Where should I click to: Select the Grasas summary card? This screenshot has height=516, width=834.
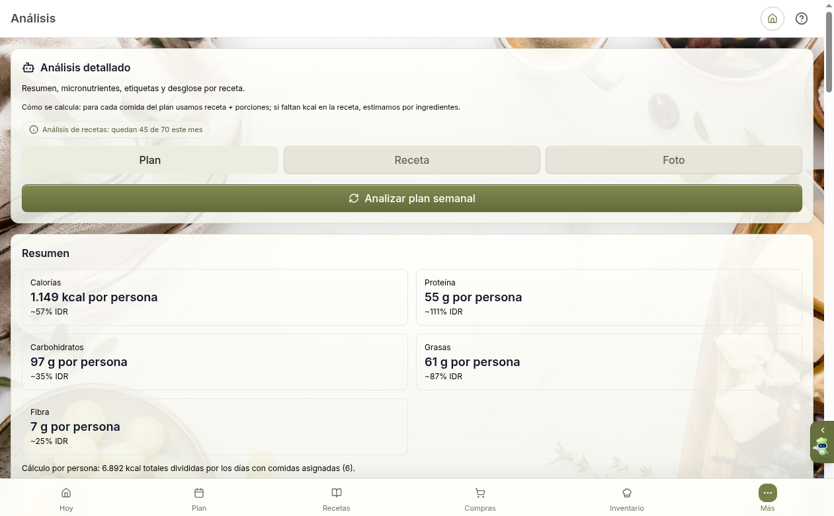pyautogui.click(x=609, y=362)
